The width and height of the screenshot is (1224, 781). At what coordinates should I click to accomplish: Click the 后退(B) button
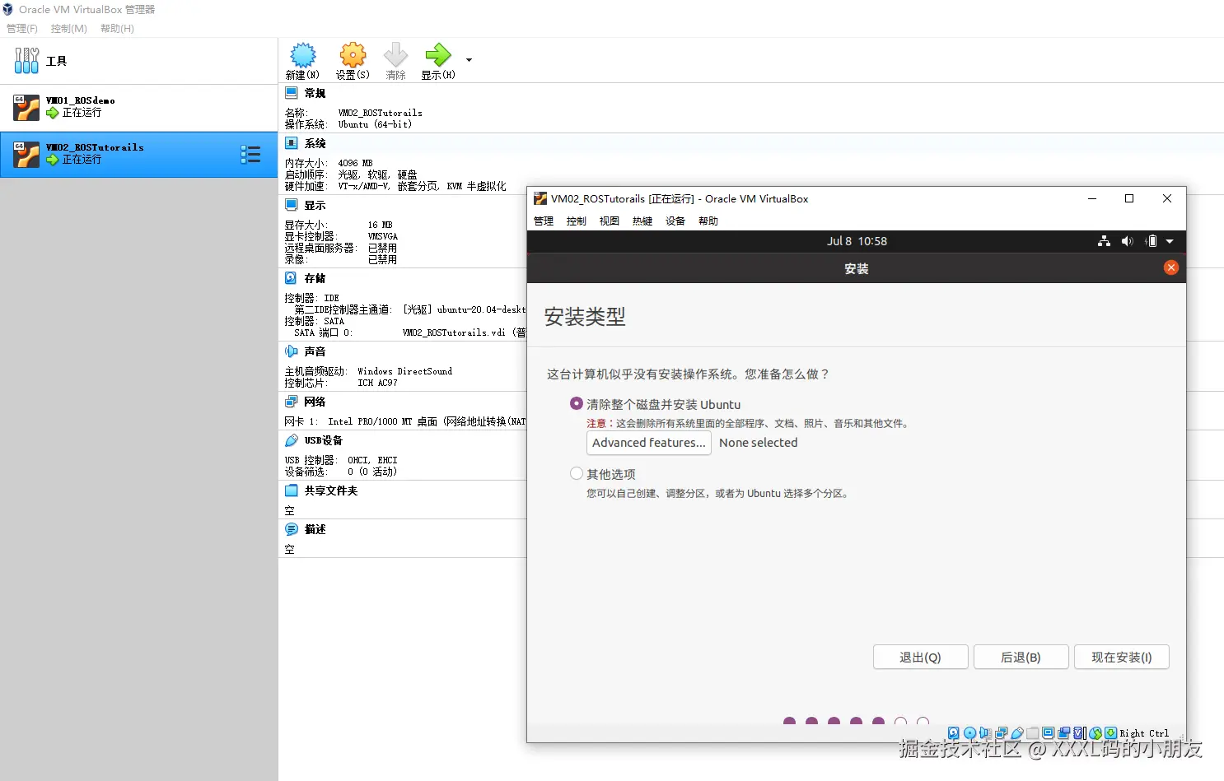tap(1021, 657)
